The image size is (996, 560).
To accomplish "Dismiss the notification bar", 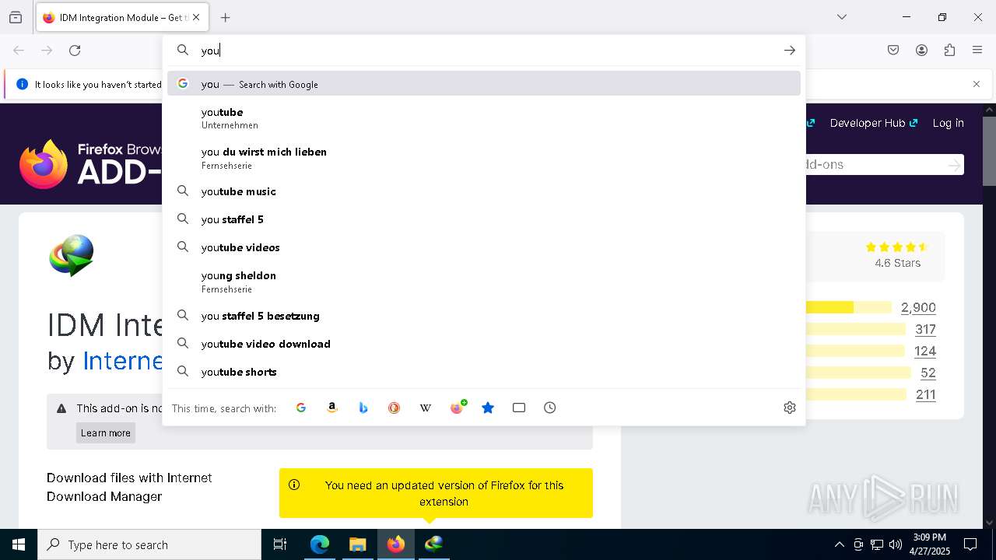I will (x=977, y=84).
